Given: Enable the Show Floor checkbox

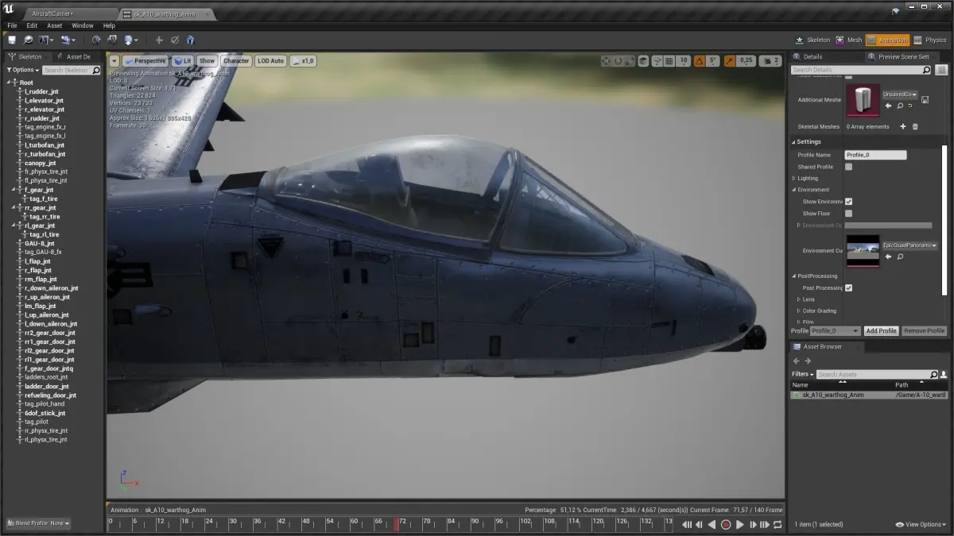Looking at the screenshot, I should coord(848,214).
